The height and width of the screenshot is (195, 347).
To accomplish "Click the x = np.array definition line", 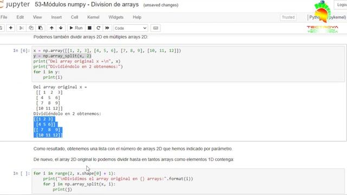I will (x=107, y=50).
